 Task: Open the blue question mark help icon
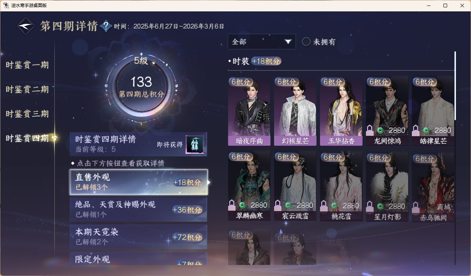[x=106, y=26]
